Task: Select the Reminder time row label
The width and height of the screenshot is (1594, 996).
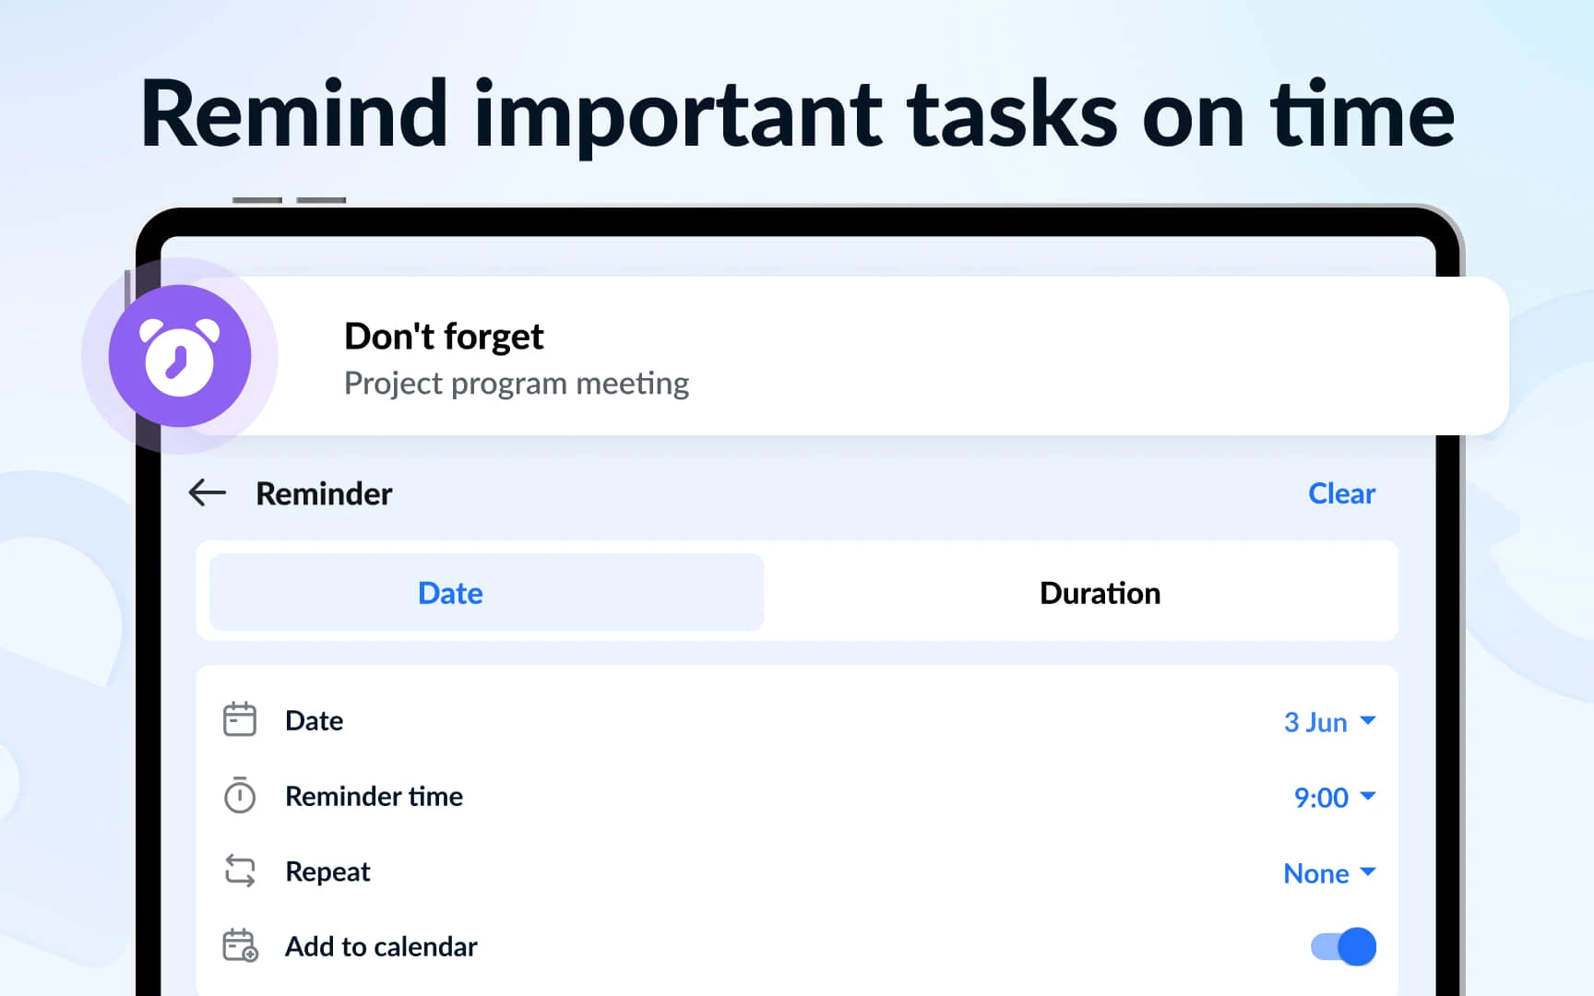Action: (x=374, y=796)
